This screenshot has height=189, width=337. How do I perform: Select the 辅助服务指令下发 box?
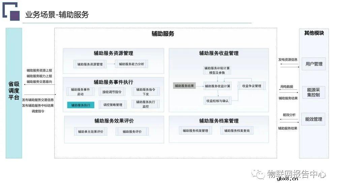(x=146, y=91)
